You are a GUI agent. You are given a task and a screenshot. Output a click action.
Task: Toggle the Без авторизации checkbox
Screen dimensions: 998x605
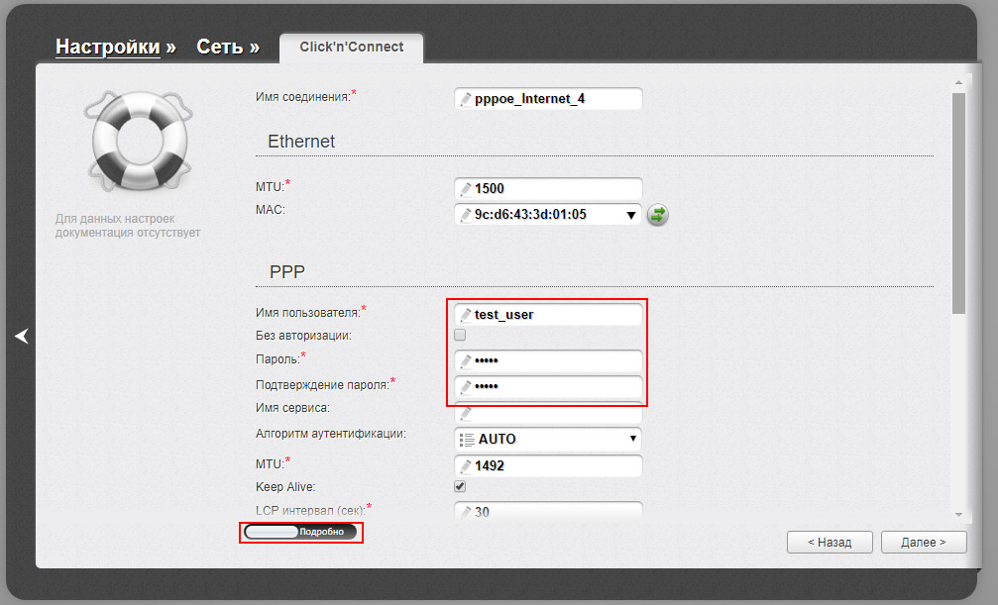click(460, 335)
